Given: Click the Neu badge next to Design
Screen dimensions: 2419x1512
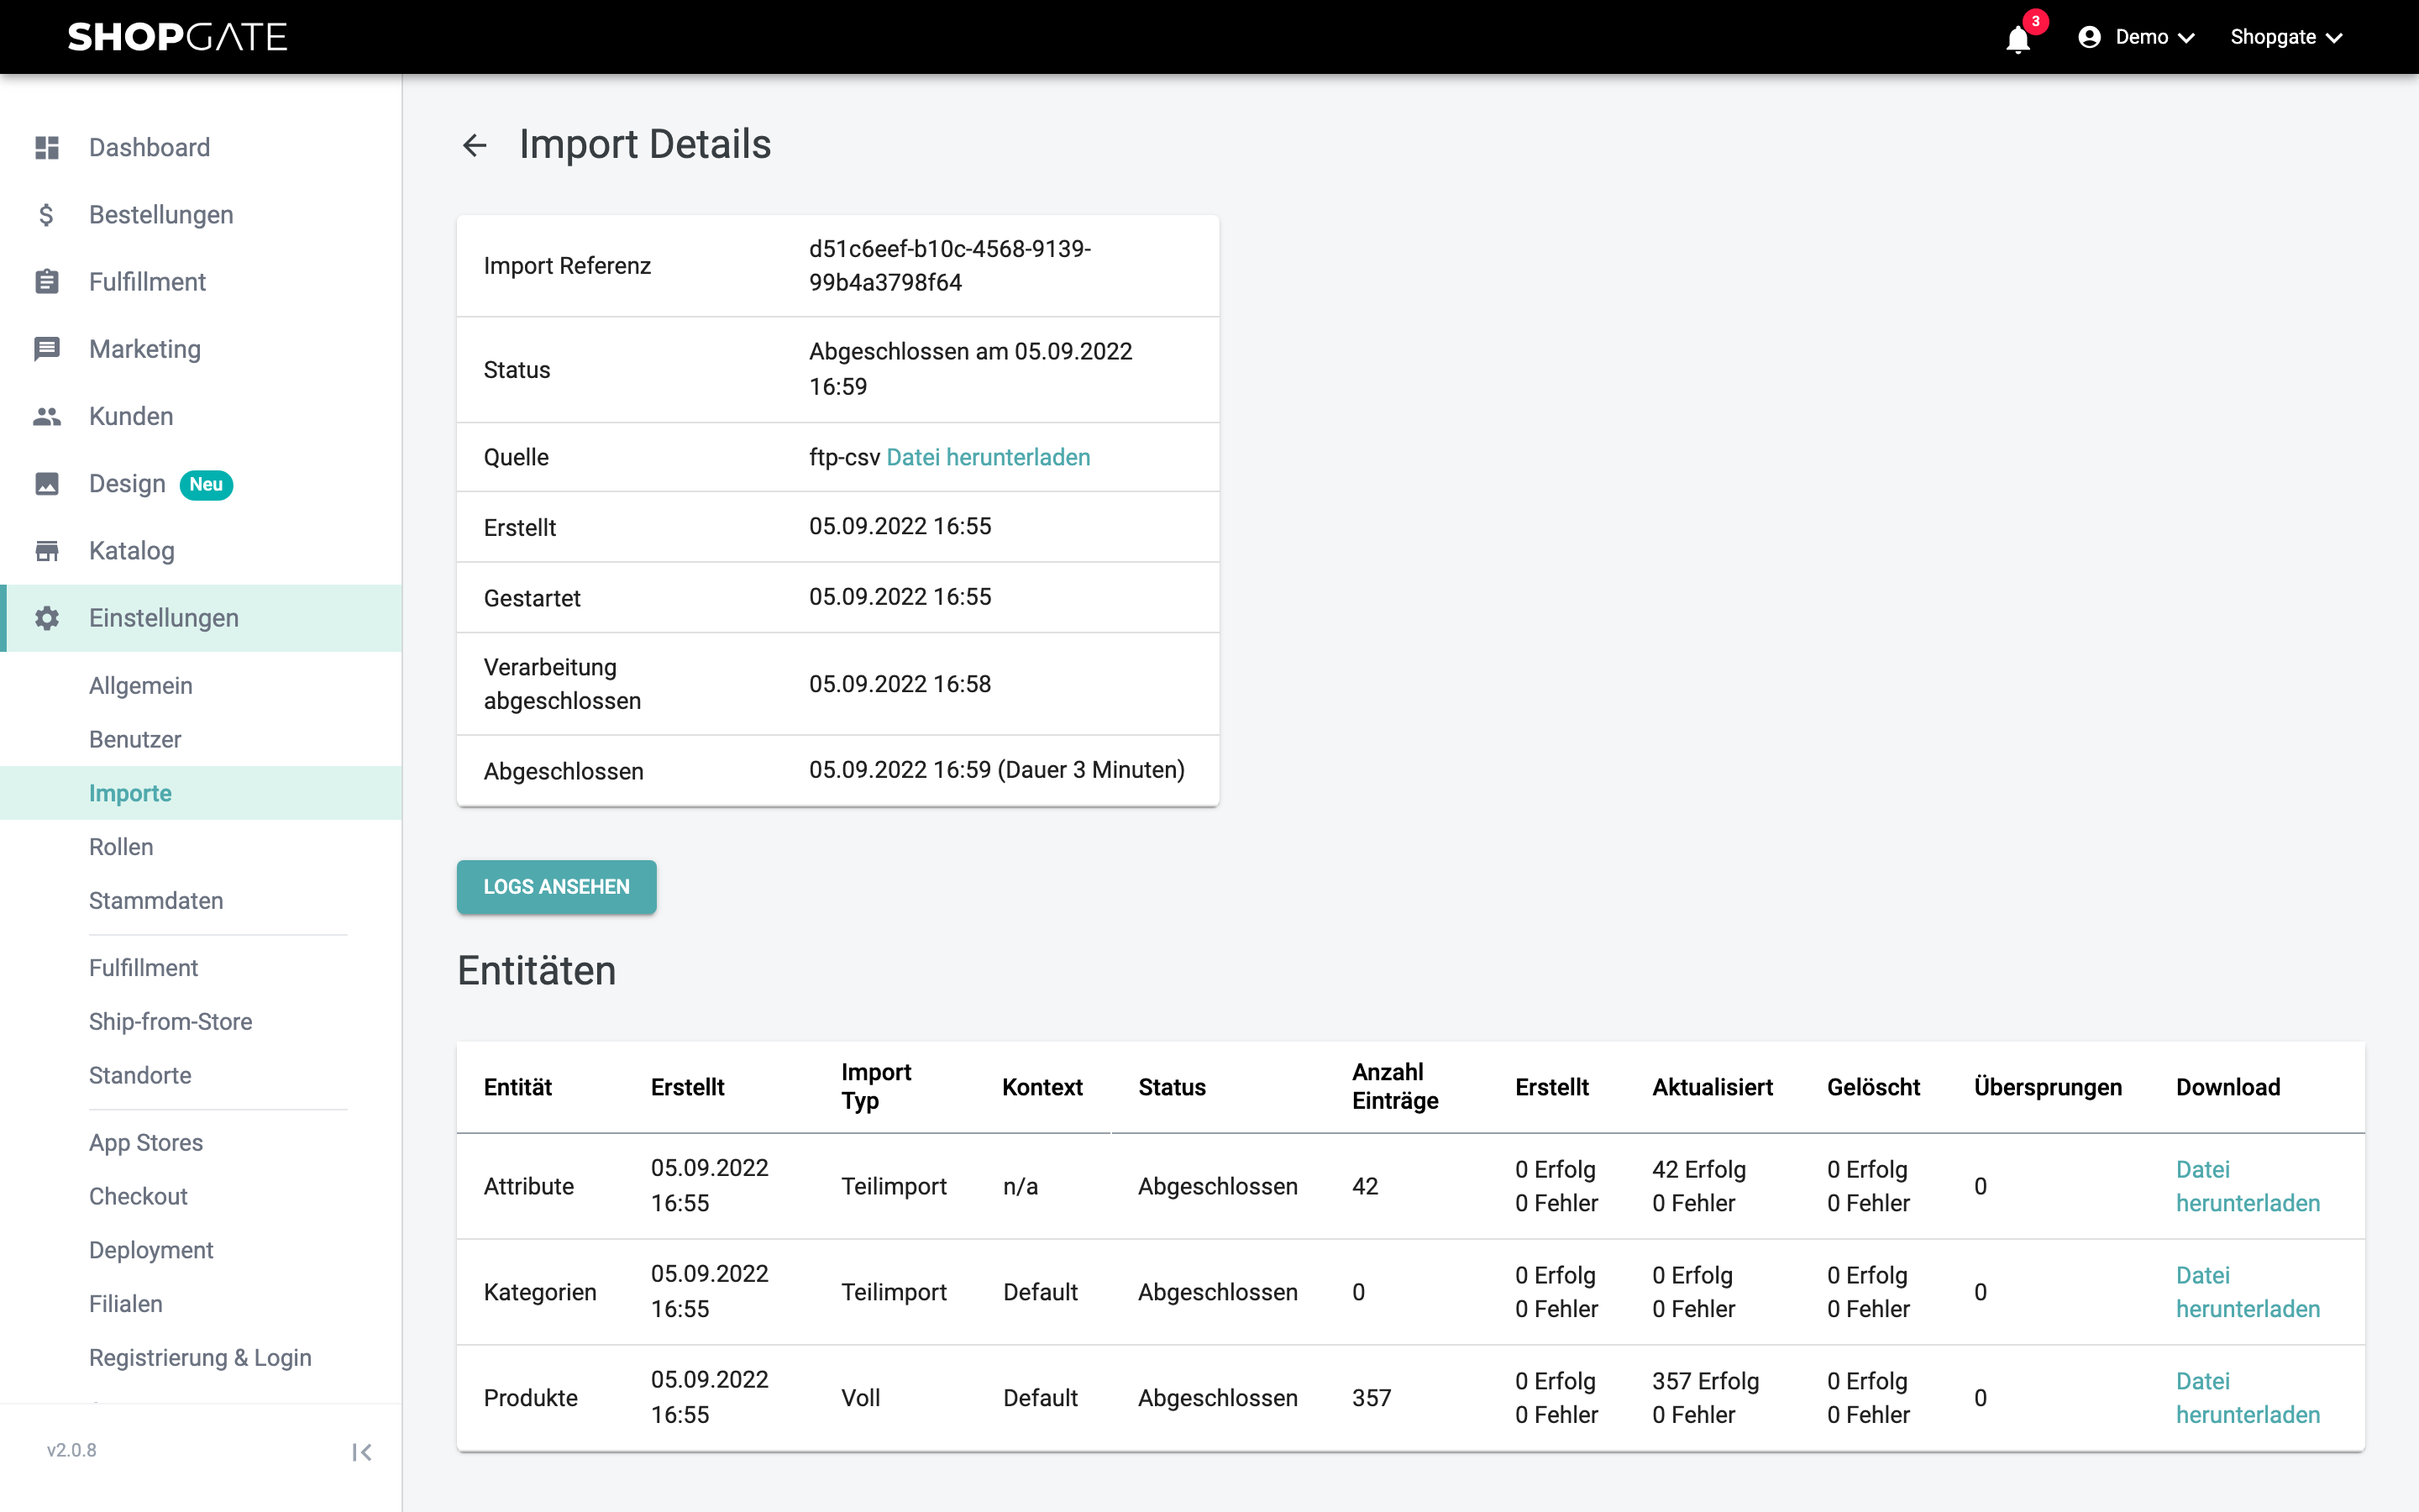Looking at the screenshot, I should tap(206, 485).
